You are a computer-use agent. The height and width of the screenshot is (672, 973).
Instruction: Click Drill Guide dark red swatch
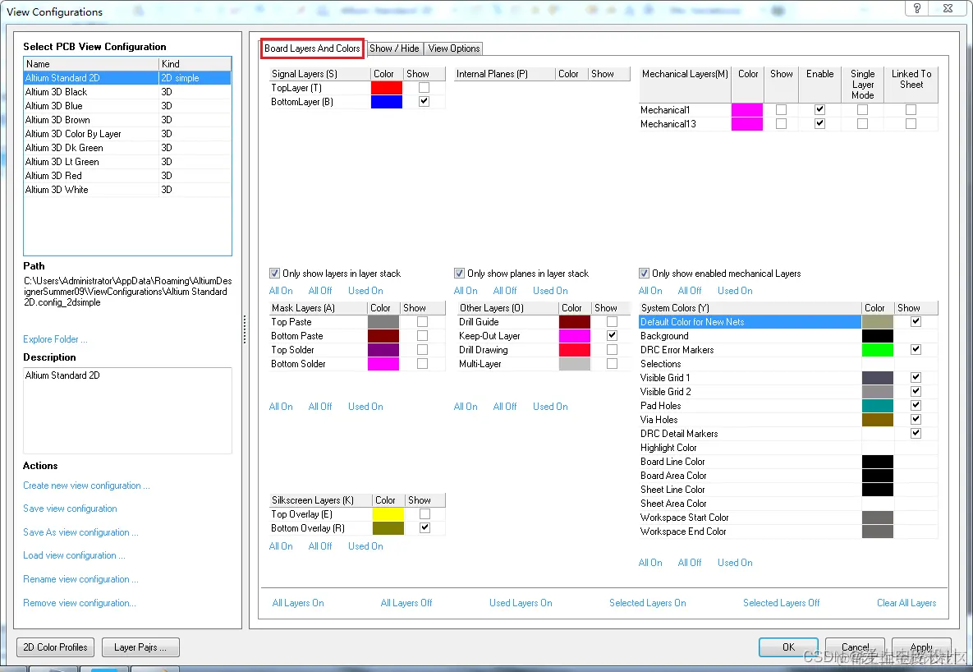point(575,322)
